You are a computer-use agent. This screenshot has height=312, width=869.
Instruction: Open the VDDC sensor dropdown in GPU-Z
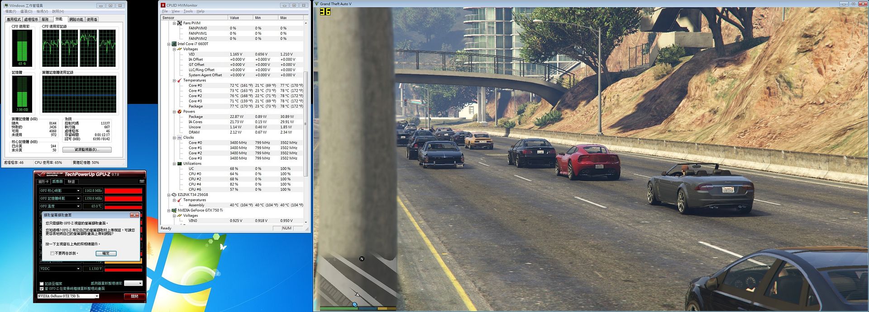tap(78, 269)
